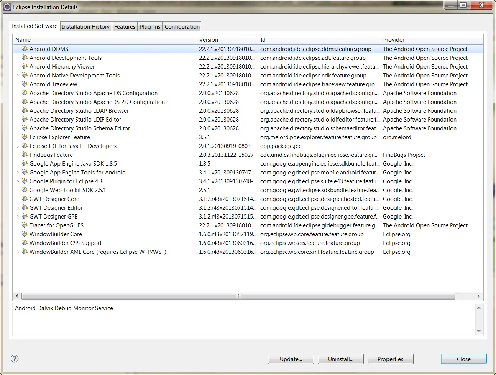Select 'Google Web Toolkit SDK 2.5.1' row
The height and width of the screenshot is (375, 496).
(x=248, y=190)
